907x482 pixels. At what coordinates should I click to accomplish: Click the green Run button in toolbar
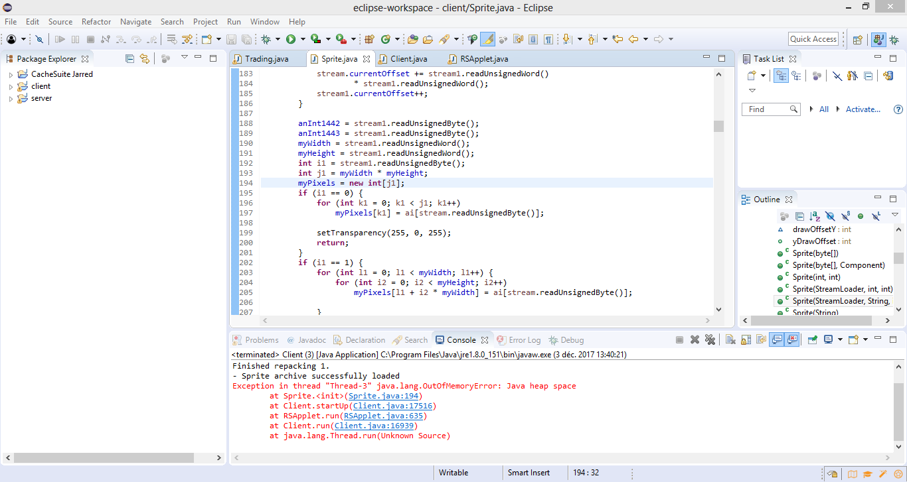click(x=290, y=39)
